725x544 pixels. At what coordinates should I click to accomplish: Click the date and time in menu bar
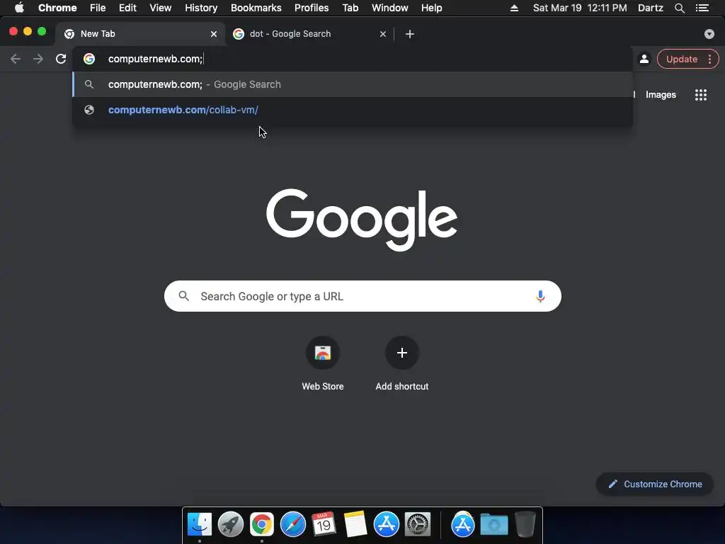click(580, 8)
